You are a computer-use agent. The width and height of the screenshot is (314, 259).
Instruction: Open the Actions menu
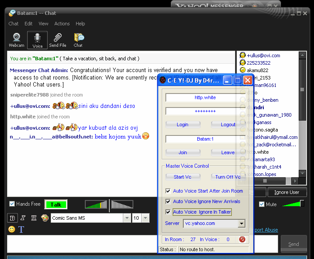point(62,24)
